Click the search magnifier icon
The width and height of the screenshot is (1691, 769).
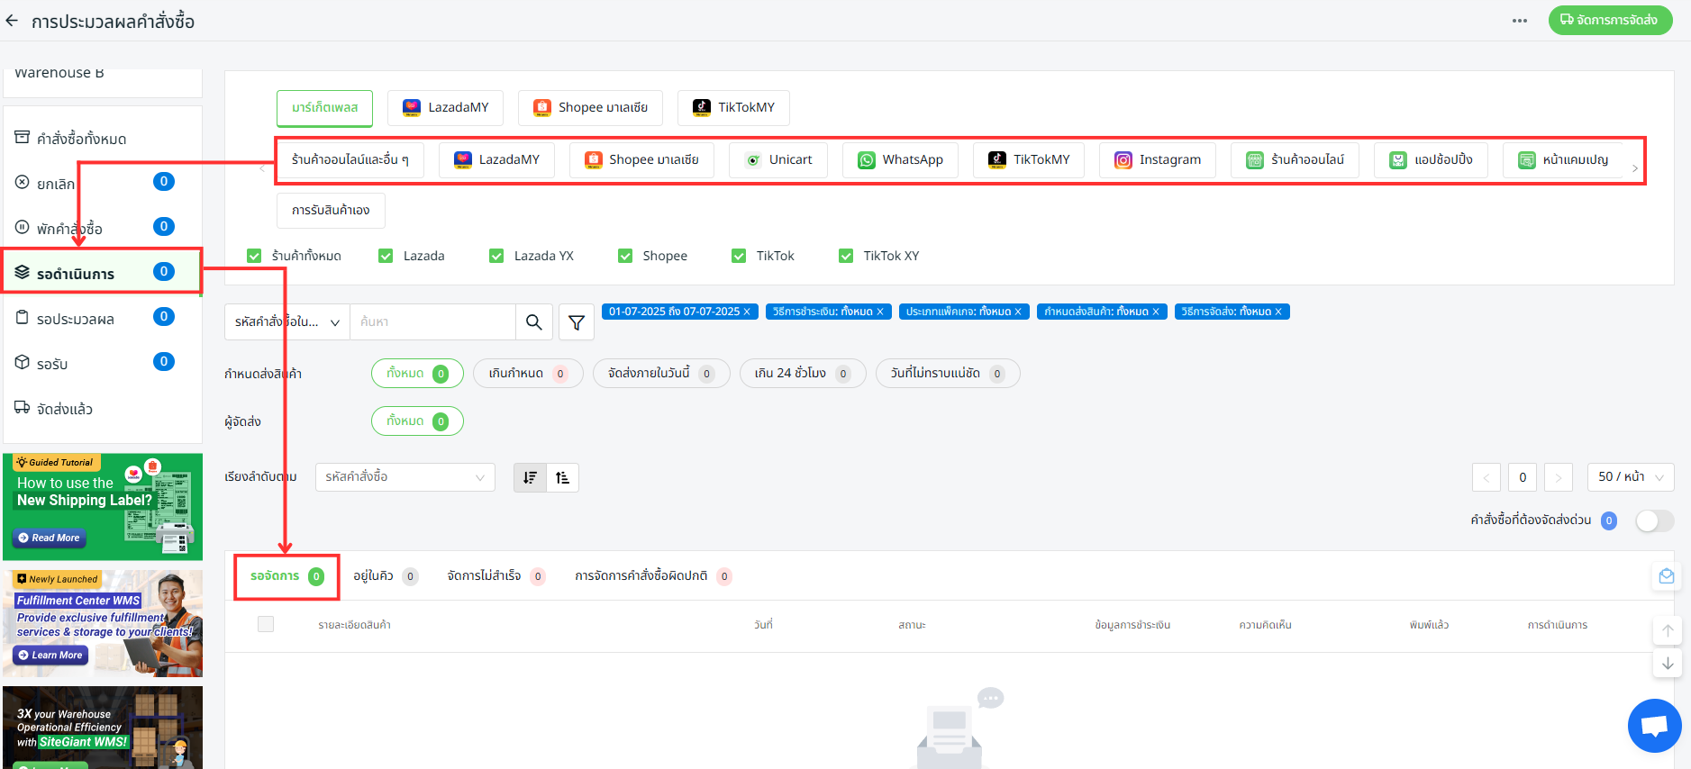pyautogui.click(x=533, y=322)
